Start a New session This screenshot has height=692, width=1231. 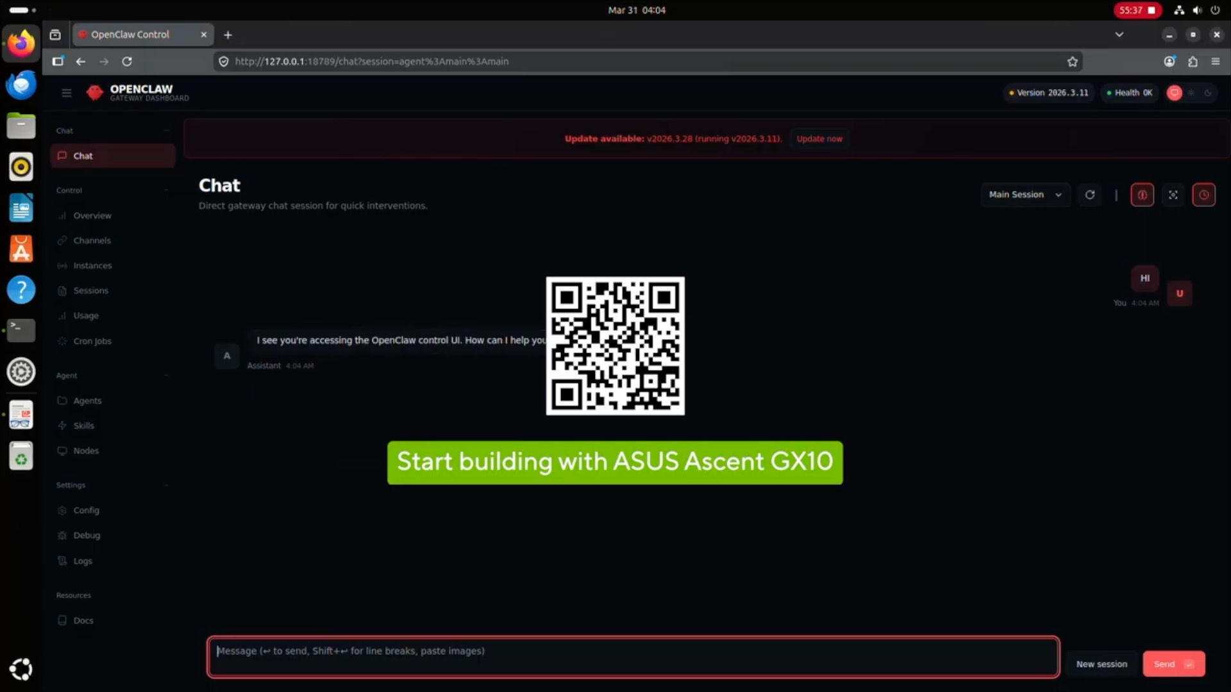[1101, 664]
